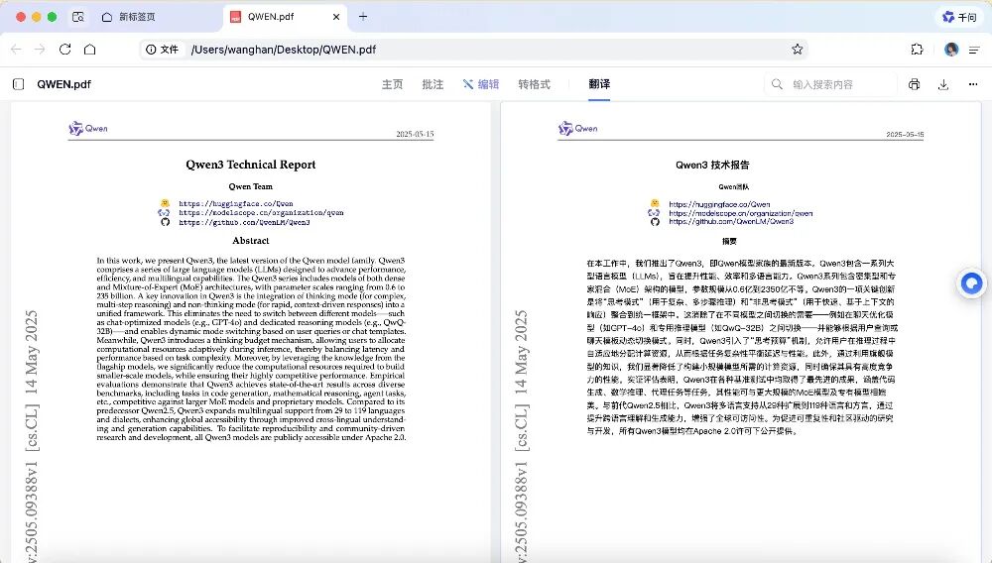
Task: Open the user profile avatar
Action: pos(951,50)
